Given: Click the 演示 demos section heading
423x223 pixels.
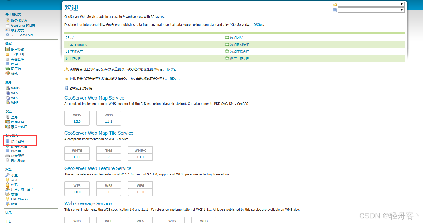Looking at the screenshot, I should click(9, 213).
